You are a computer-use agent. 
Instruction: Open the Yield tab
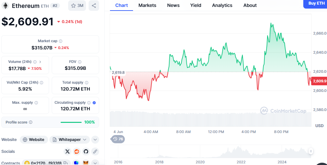(196, 5)
